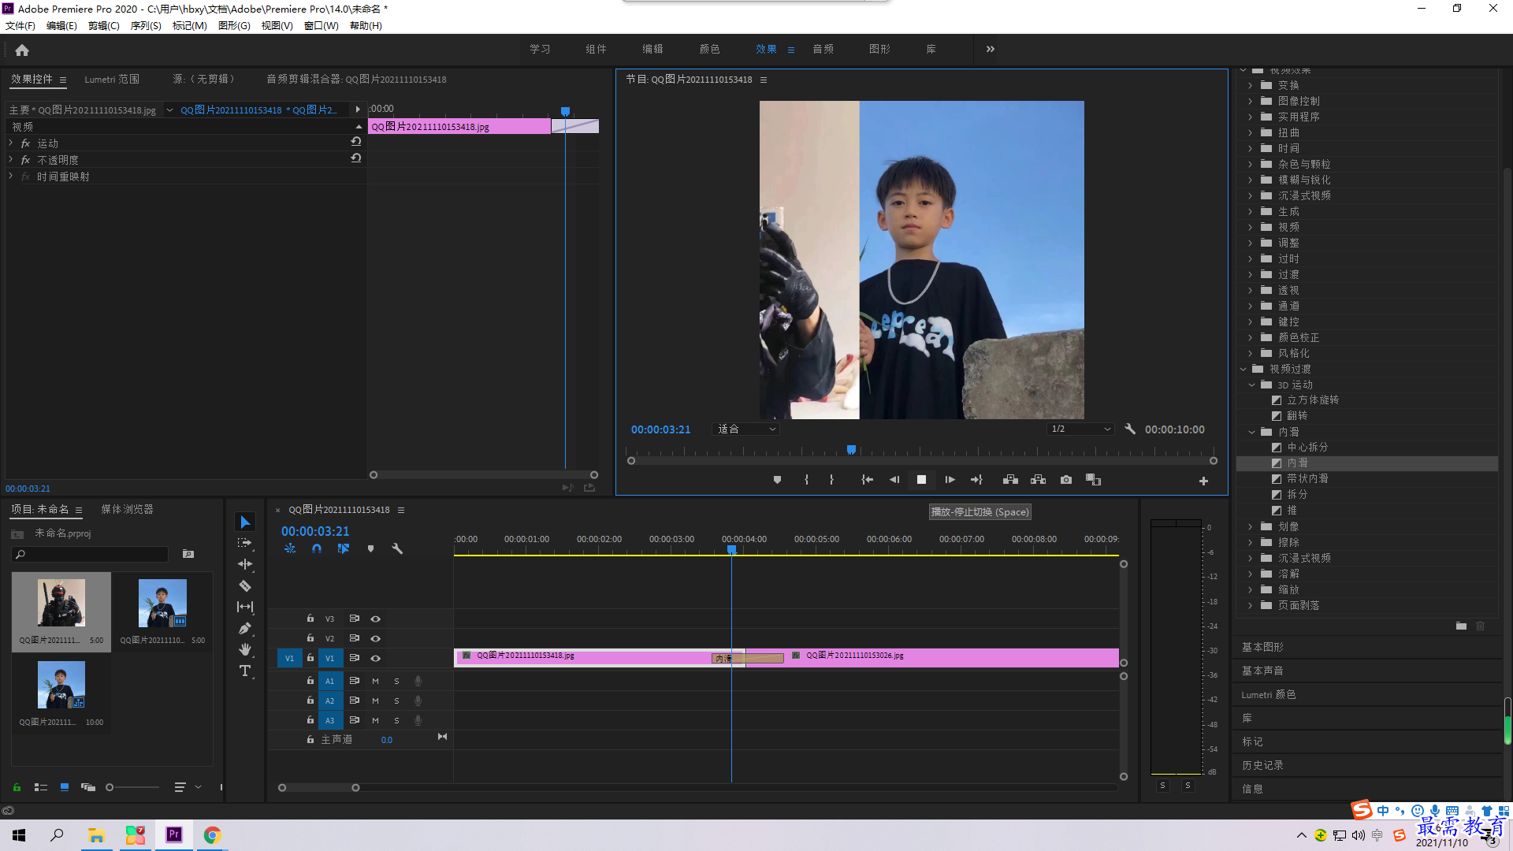Open timeline display settings wrench
Viewport: 1513px width, 851px height.
point(397,548)
